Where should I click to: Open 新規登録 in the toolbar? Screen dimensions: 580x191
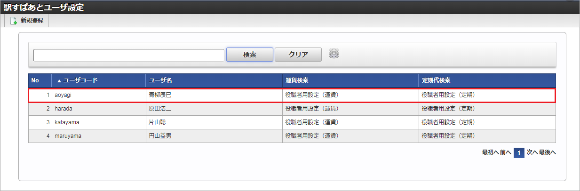tap(26, 21)
